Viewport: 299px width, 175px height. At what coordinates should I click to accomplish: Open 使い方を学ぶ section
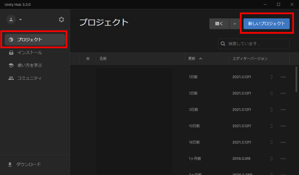pos(29,65)
